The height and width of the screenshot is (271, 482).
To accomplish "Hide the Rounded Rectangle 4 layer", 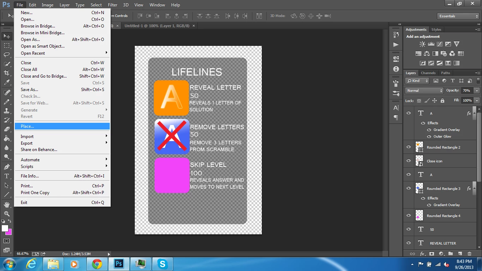I will coord(409,216).
